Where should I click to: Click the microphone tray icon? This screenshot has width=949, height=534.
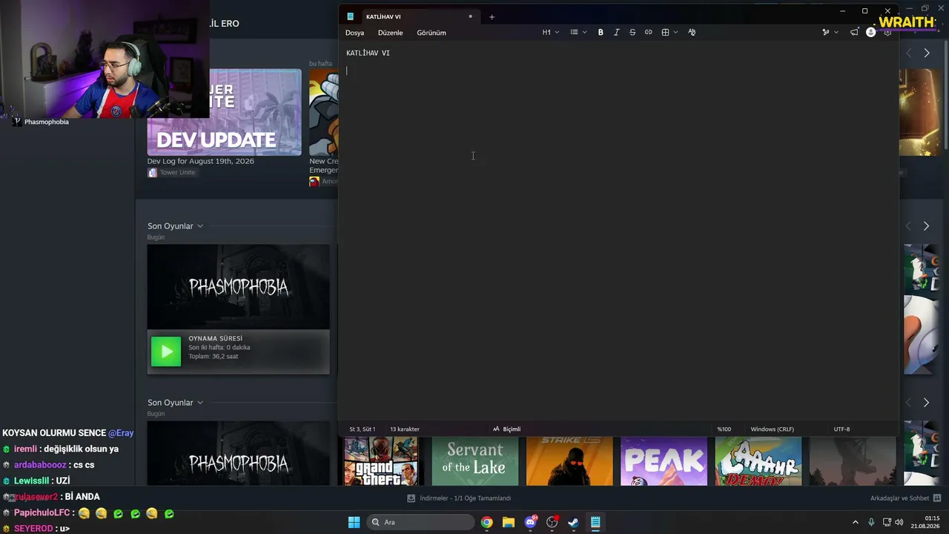point(871,522)
